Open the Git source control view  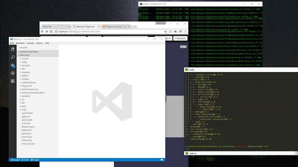[13, 65]
